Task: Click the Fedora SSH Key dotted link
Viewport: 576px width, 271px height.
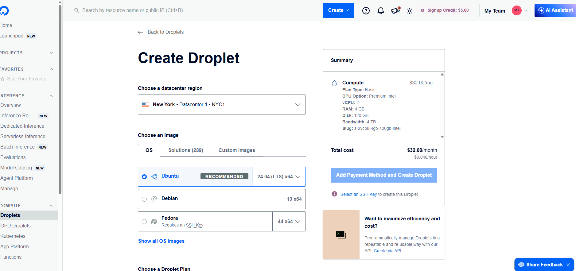Action: click(x=195, y=225)
